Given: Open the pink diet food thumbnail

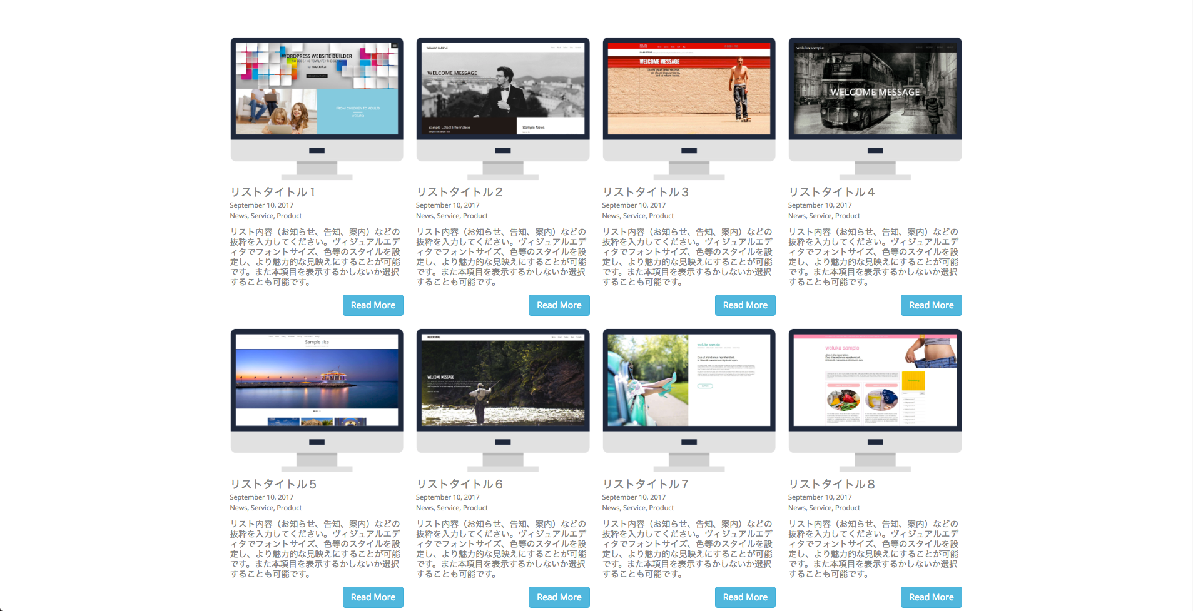Looking at the screenshot, I should click(875, 400).
